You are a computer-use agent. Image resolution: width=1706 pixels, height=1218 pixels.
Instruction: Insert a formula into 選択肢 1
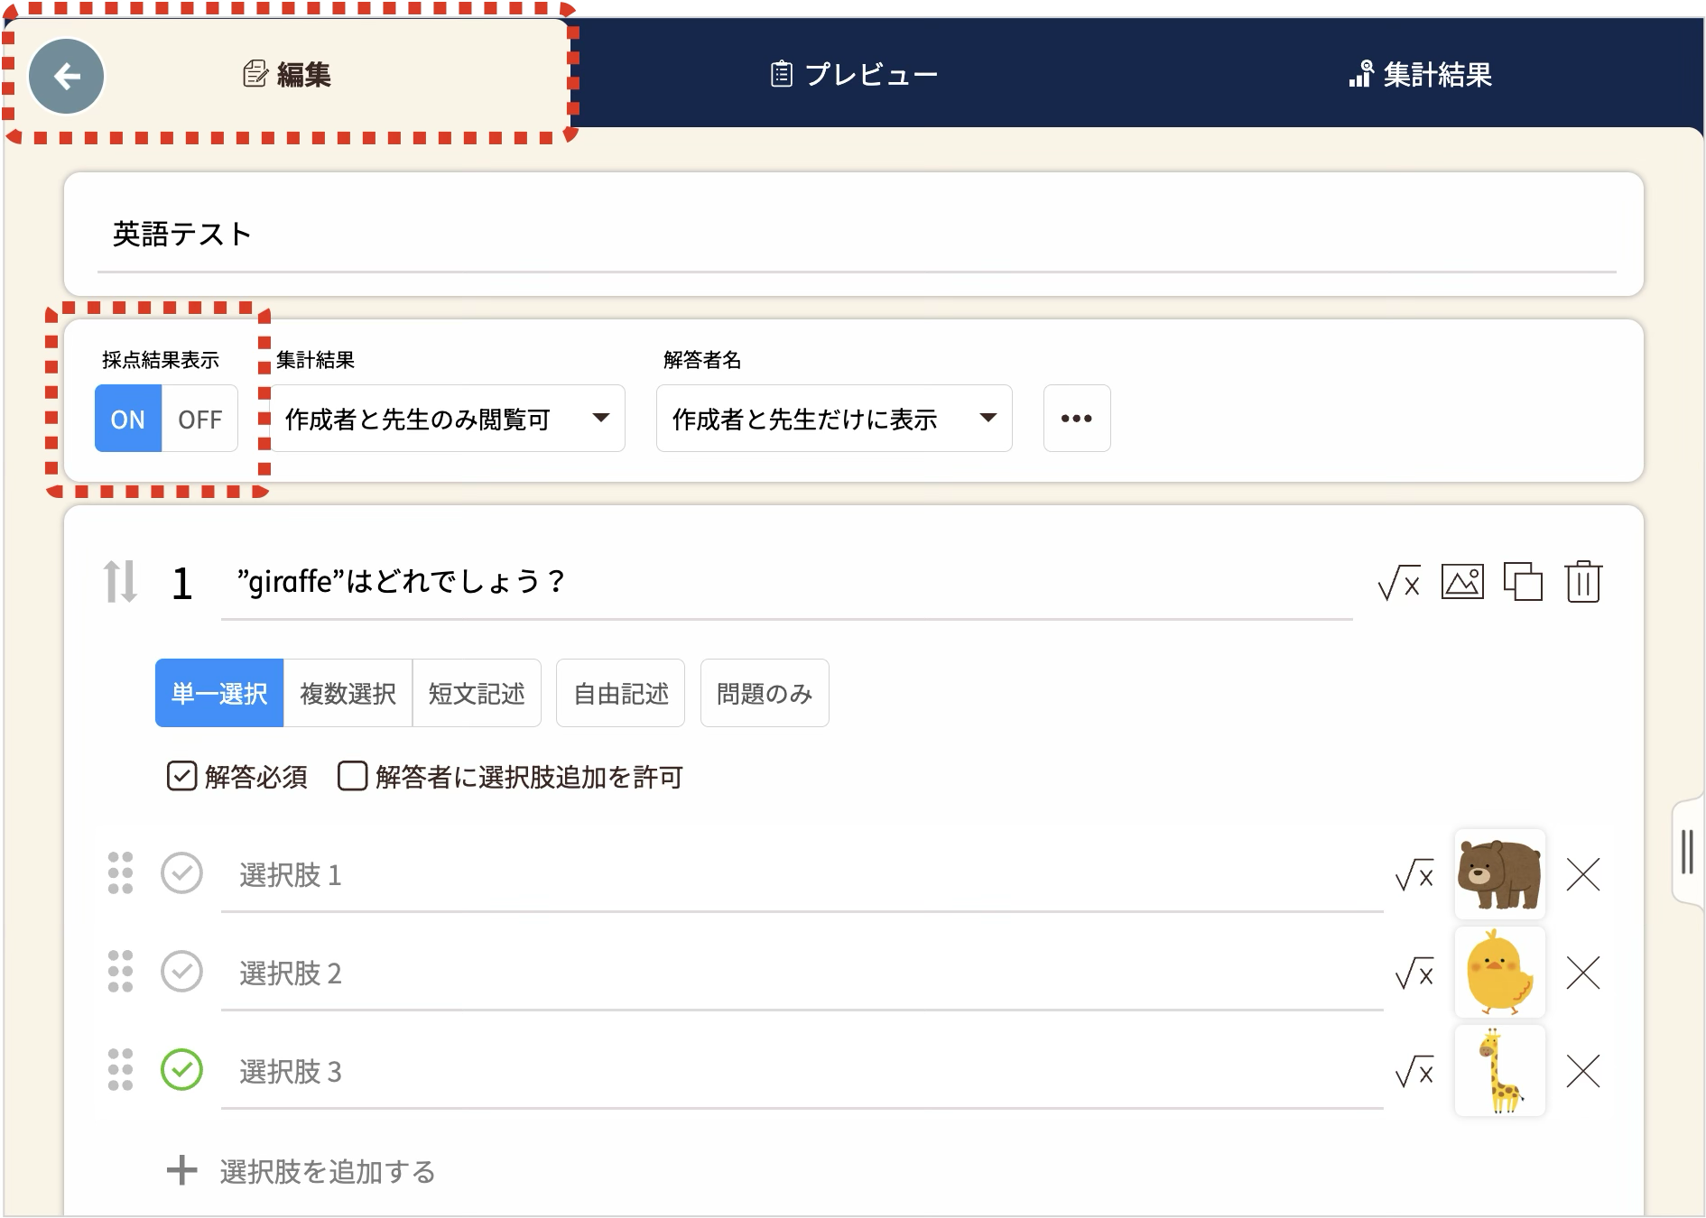[x=1414, y=874]
